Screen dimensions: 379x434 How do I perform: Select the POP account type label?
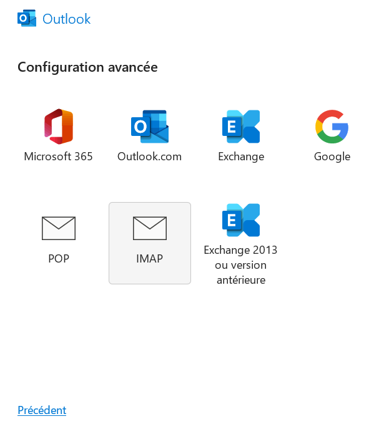tap(59, 259)
